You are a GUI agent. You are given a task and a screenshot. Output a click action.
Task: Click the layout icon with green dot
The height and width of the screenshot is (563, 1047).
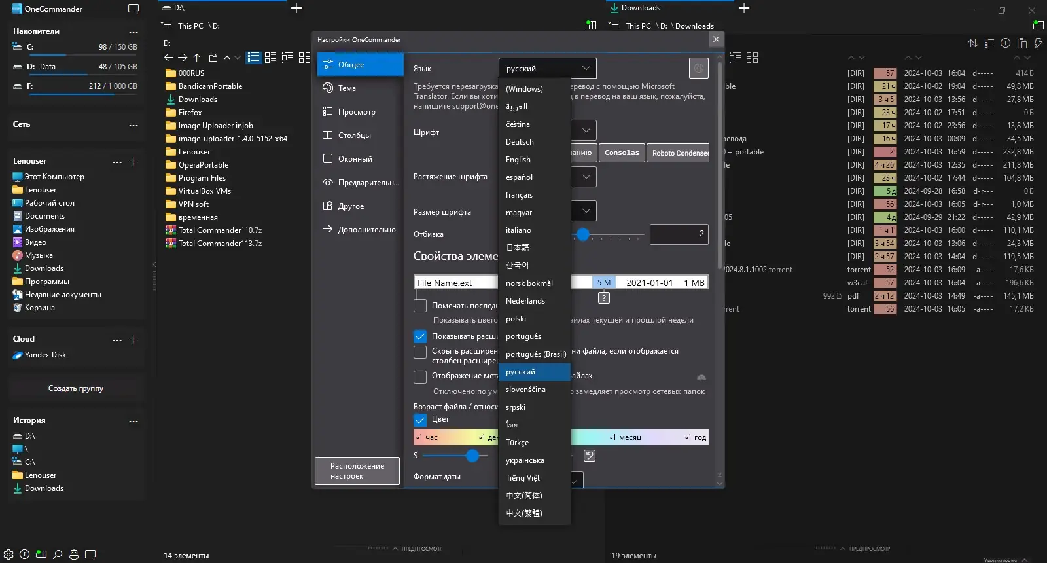(41, 554)
